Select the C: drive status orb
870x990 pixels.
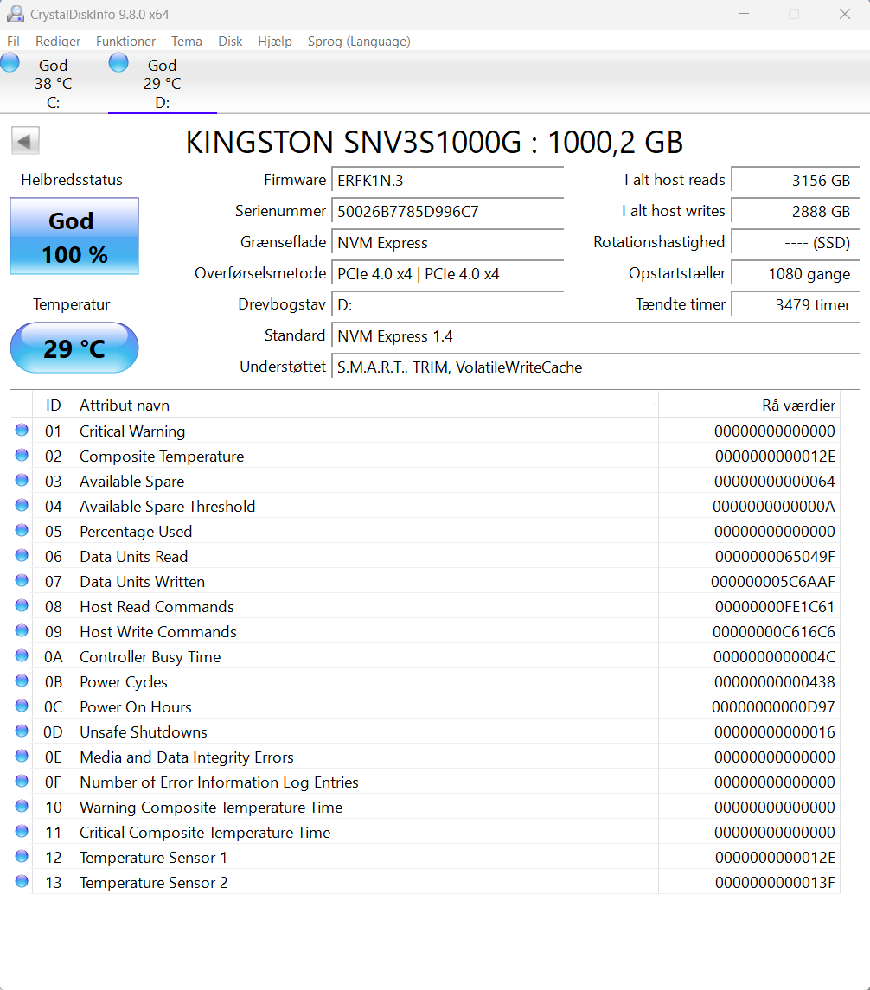click(10, 62)
